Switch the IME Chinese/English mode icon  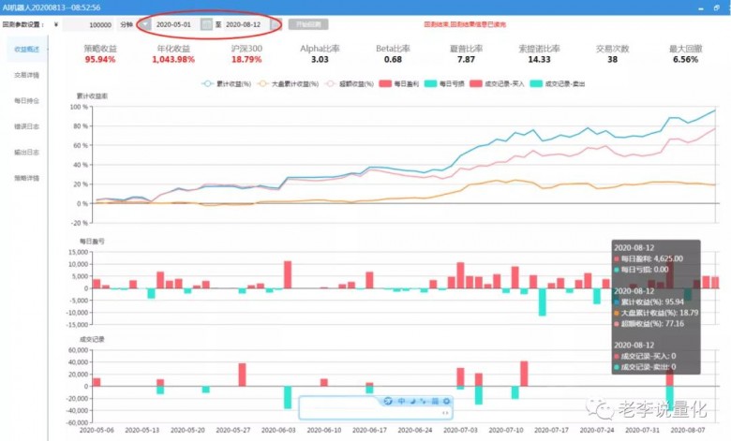click(401, 401)
